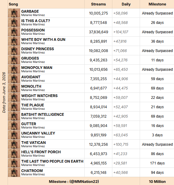Select milestone cell 11 days
Screen dimensions: 174x185
coord(157,60)
